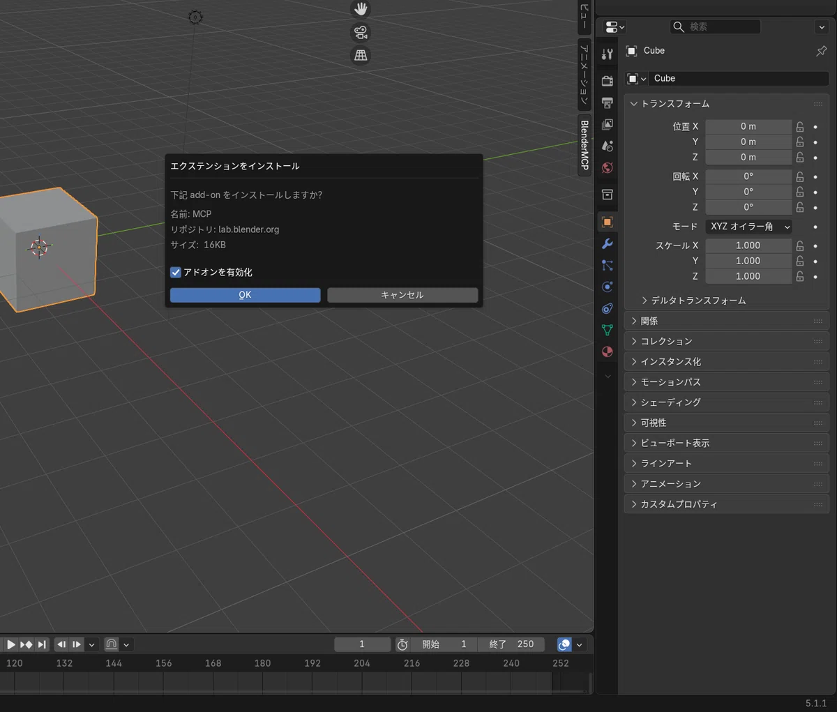
Task: Click the current frame field
Action: (362, 644)
